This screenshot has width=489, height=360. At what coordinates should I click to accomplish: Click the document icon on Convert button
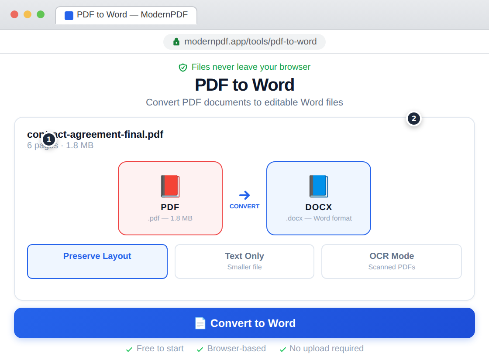pos(200,323)
